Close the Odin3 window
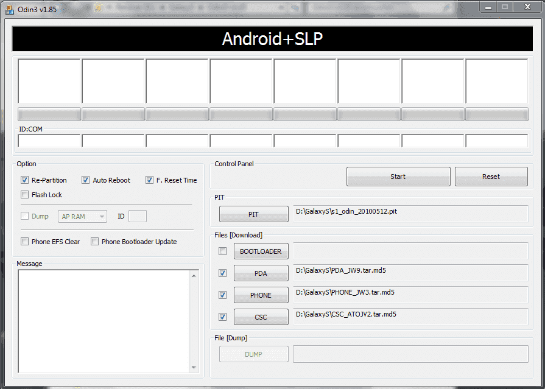Viewport: 545px width, 389px height. pyautogui.click(x=527, y=7)
